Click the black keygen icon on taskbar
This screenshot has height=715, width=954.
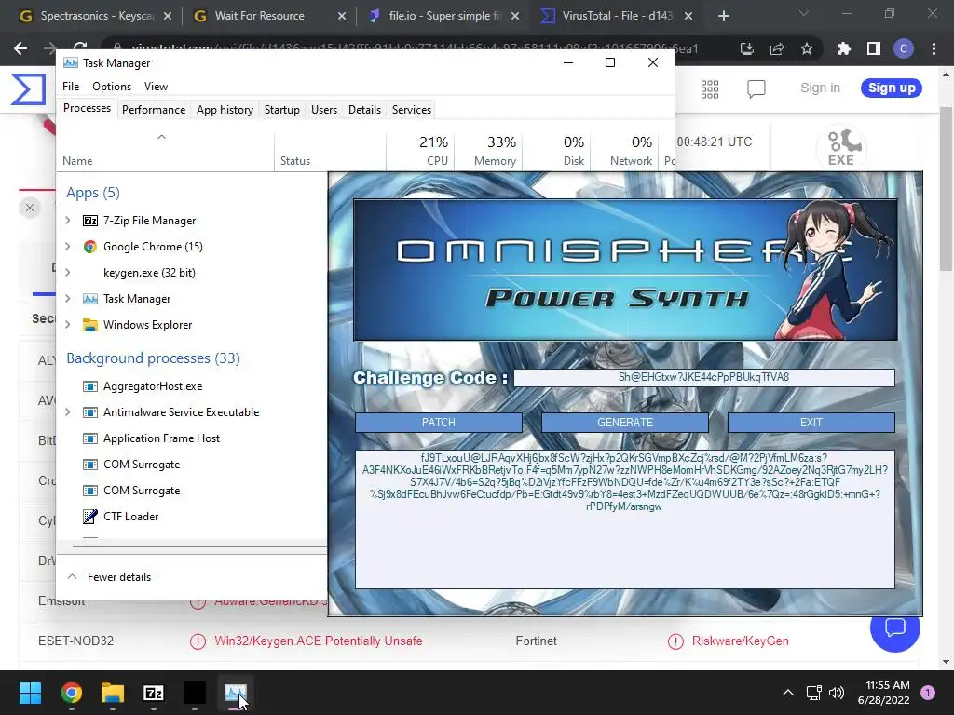[195, 693]
